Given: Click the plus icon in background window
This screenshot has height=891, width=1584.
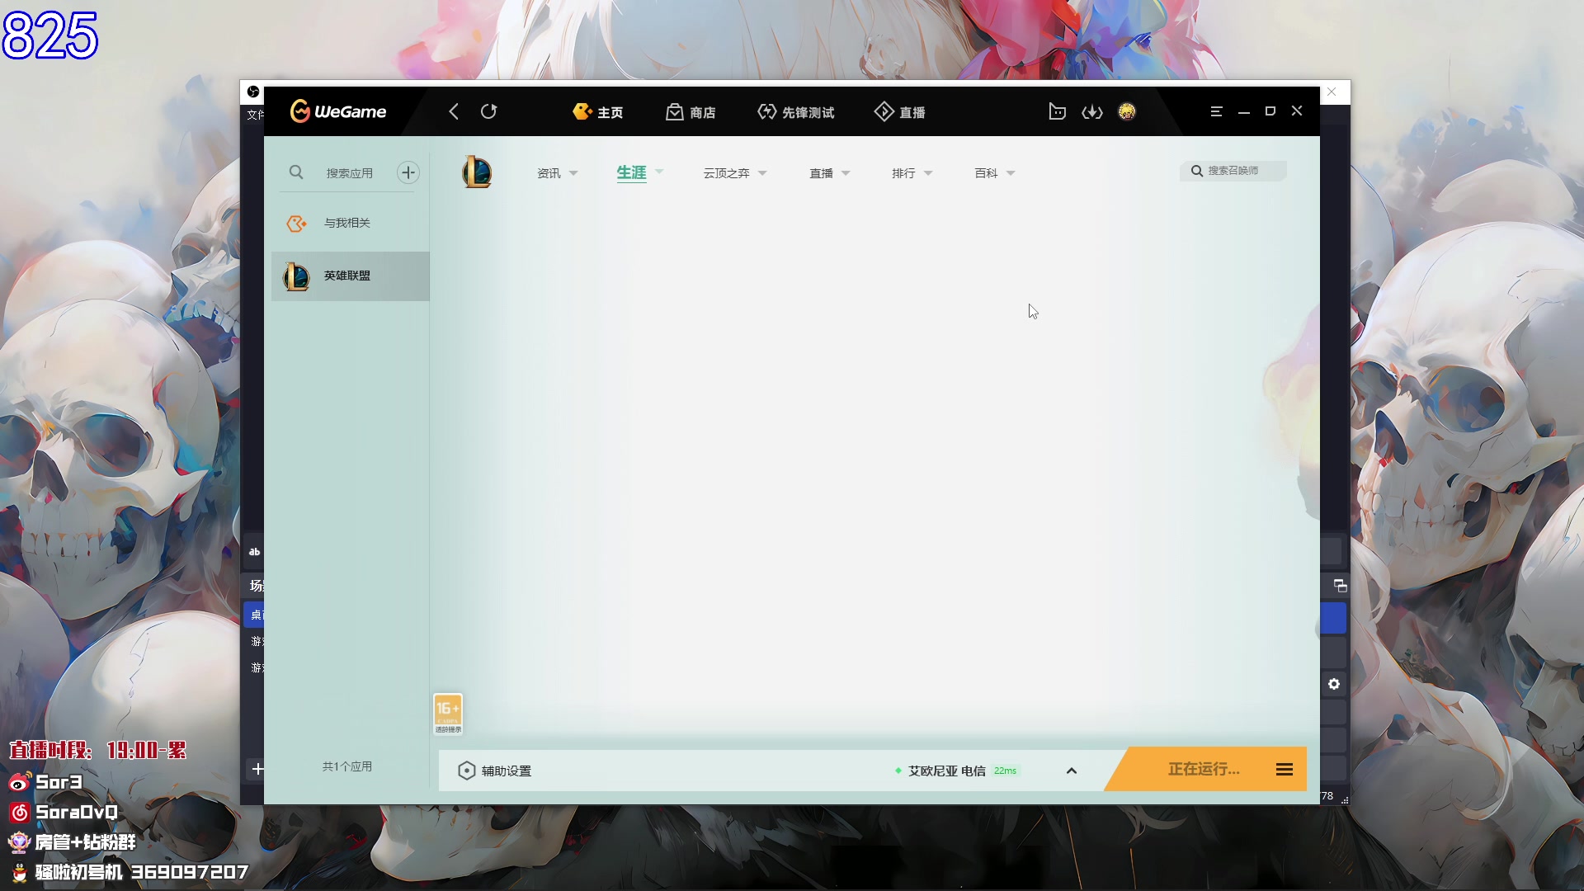Looking at the screenshot, I should tap(257, 769).
